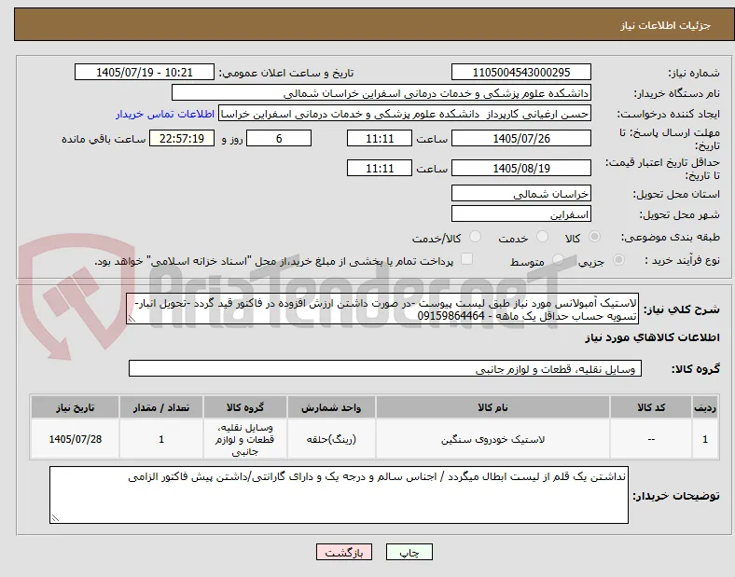The height and width of the screenshot is (577, 735).
Task: Click the شماره نیاز field 1105004543000295
Action: [x=521, y=72]
